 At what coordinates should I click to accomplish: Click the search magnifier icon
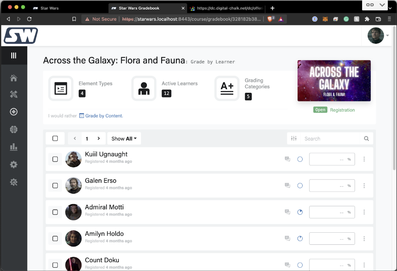coord(366,139)
